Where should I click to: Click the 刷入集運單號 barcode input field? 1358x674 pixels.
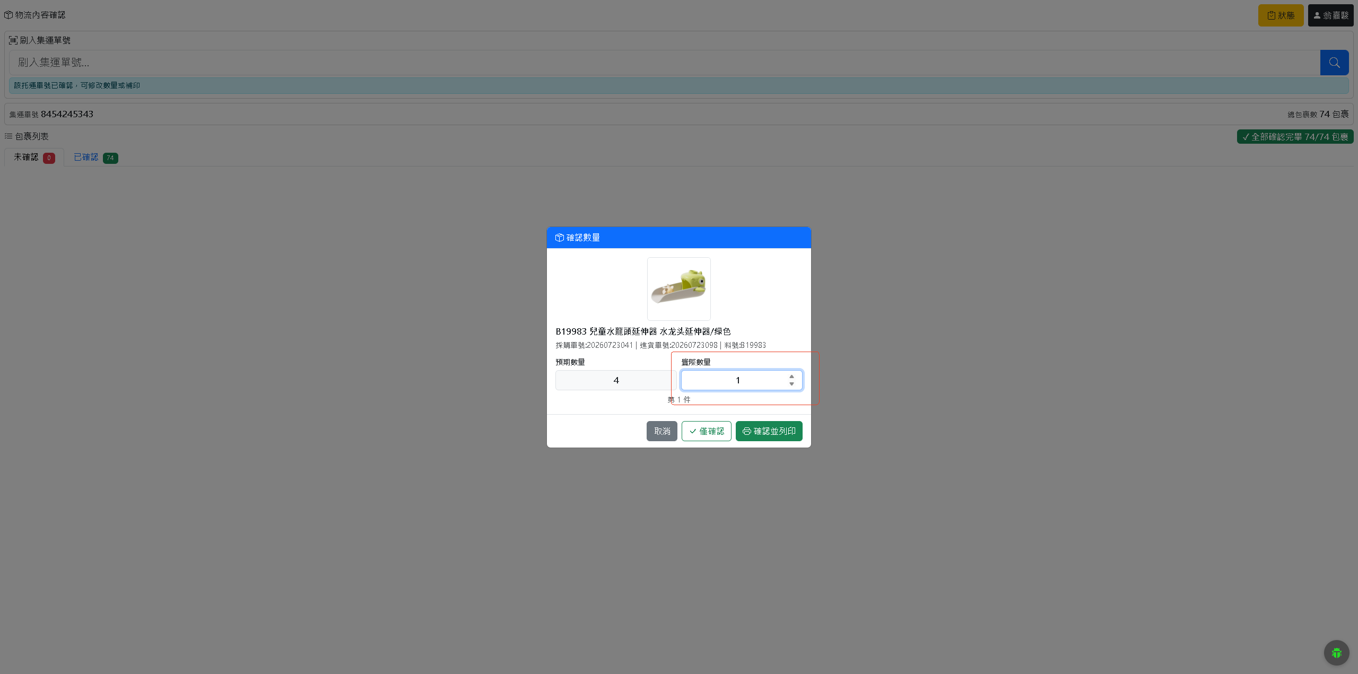[x=664, y=63]
